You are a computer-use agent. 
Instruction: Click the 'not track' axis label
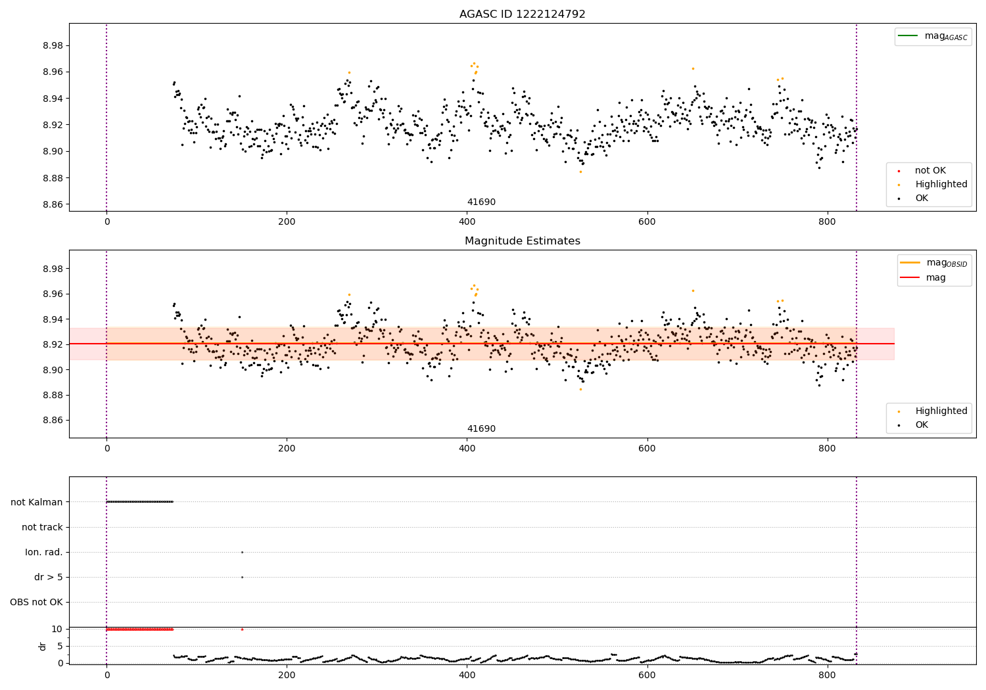(x=42, y=527)
